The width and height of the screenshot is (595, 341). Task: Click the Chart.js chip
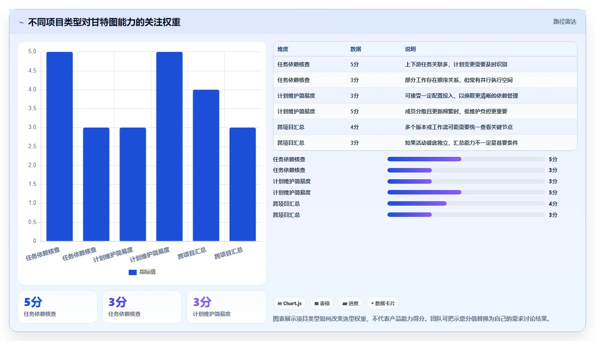[290, 303]
